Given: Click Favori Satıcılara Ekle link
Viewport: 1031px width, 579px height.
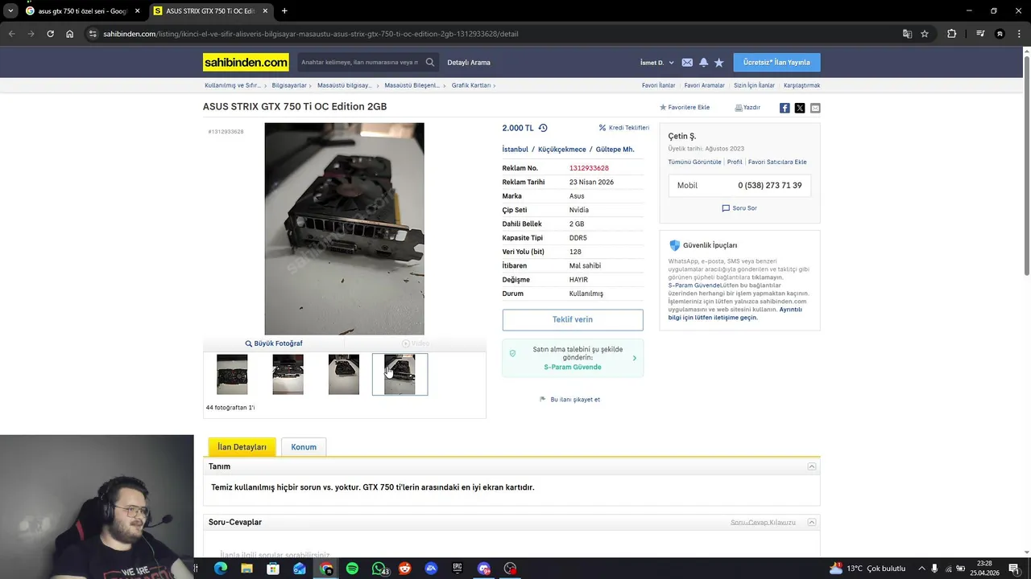Looking at the screenshot, I should point(777,162).
